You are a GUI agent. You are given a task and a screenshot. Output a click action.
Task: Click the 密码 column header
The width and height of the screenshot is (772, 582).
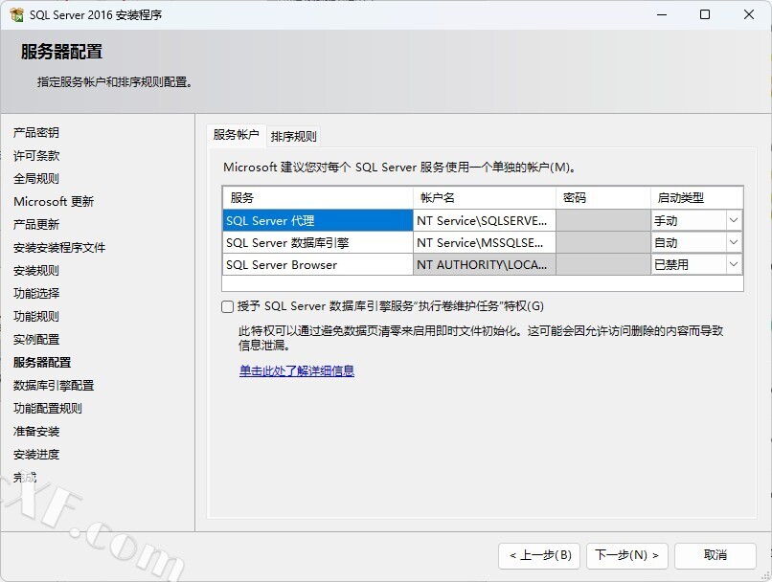(603, 198)
